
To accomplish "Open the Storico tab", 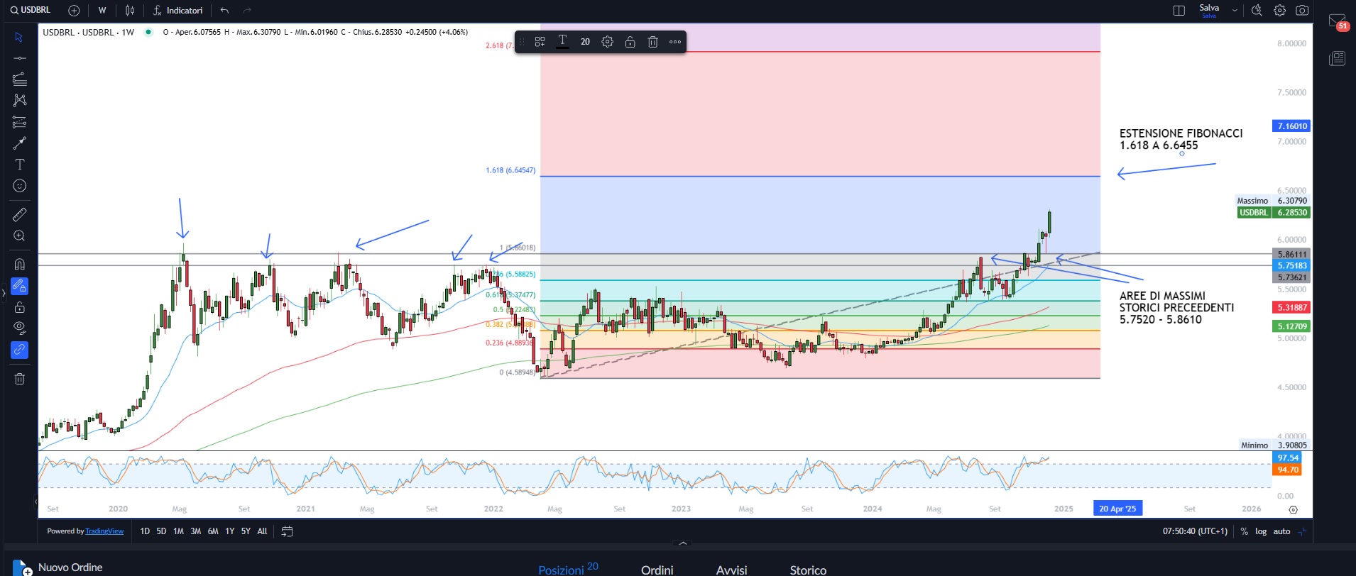I will point(808,570).
